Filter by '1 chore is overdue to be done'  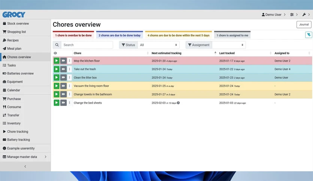73,35
